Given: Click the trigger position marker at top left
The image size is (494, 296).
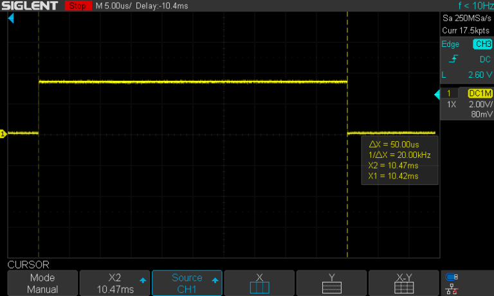Looking at the screenshot, I should [x=11, y=19].
